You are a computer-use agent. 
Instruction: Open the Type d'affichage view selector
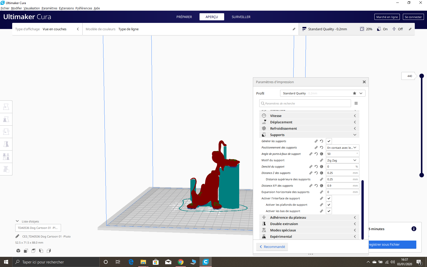coord(47,29)
